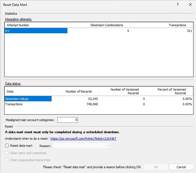The image size is (196, 173).
Task: Open the go.microsoft.com reset link
Action: tap(83, 139)
